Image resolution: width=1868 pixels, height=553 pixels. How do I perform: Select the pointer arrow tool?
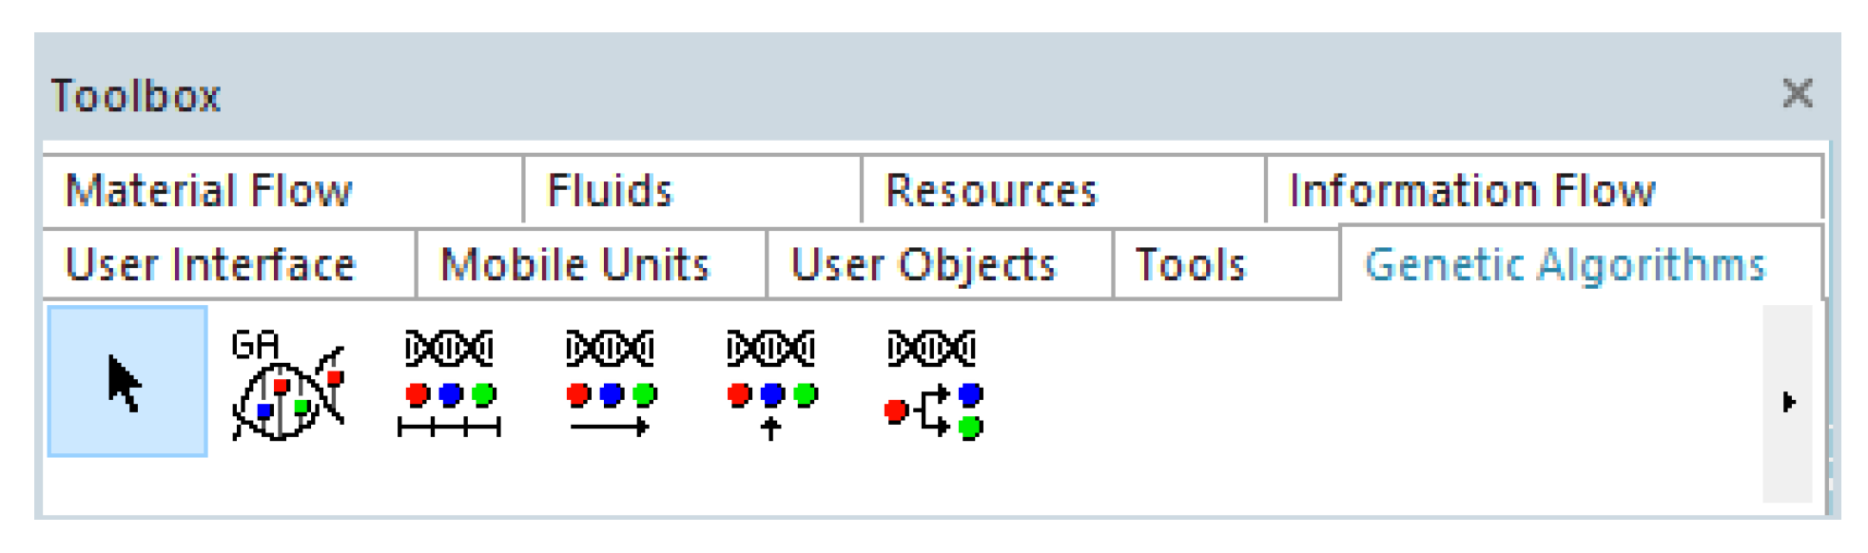pyautogui.click(x=126, y=382)
